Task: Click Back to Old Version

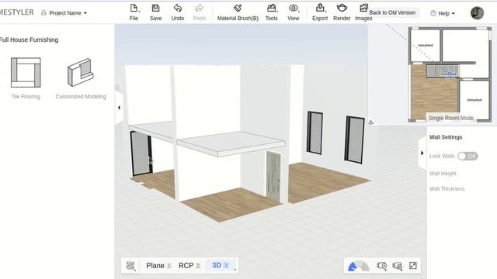Action: coord(392,12)
